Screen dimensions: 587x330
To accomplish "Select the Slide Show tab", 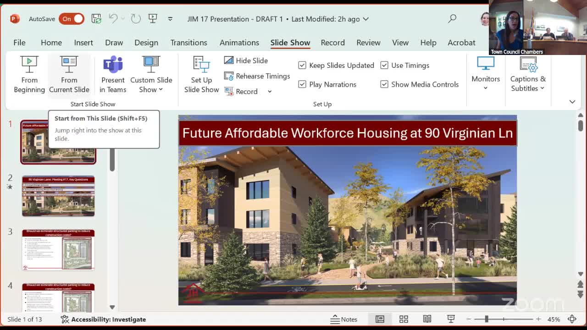I will tap(290, 43).
